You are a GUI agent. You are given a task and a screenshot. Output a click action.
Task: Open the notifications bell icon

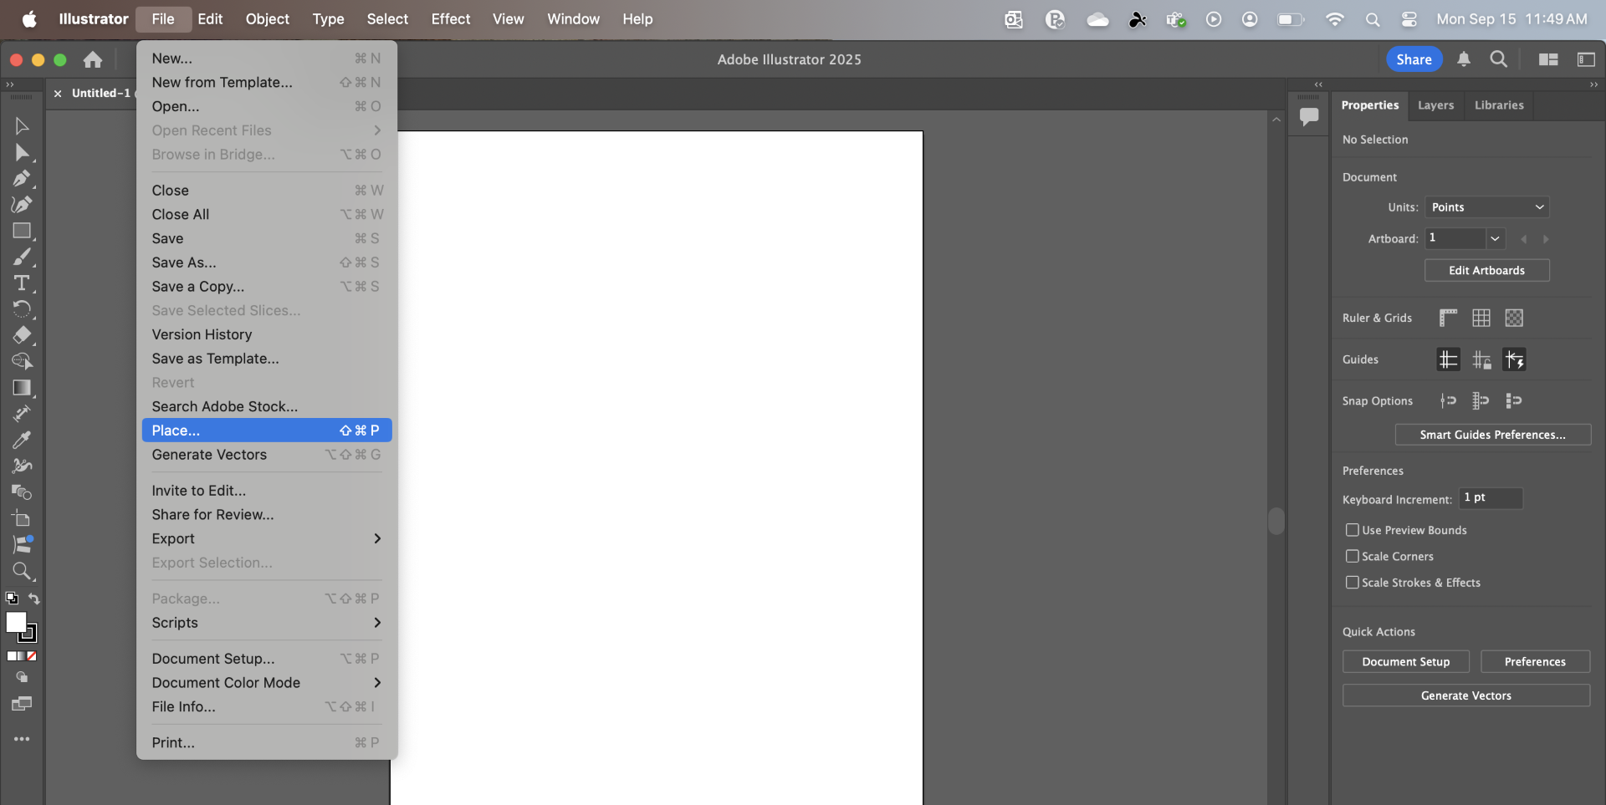1464,59
